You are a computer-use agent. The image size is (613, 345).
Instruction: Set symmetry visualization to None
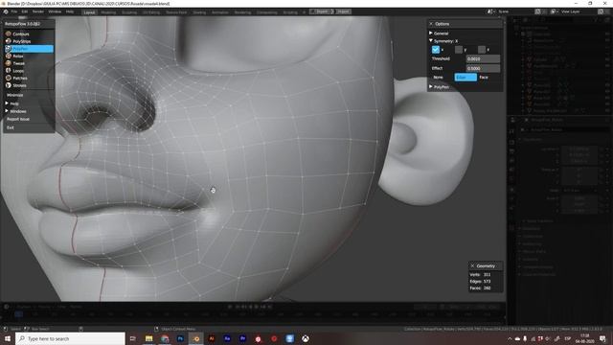click(x=439, y=78)
